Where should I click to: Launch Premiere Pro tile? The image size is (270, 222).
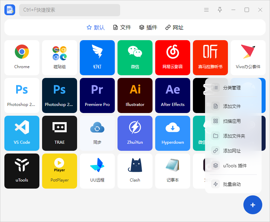[97, 95]
